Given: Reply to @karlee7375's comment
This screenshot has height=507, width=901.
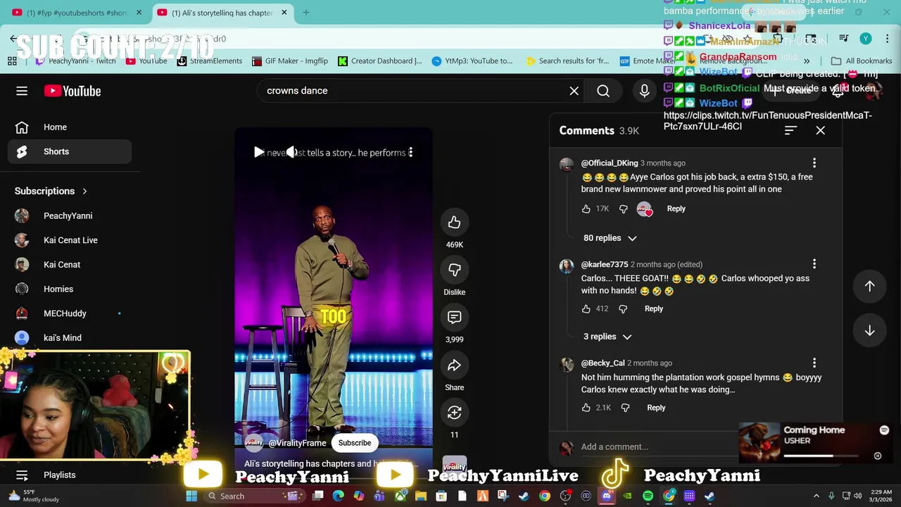Looking at the screenshot, I should [x=654, y=308].
